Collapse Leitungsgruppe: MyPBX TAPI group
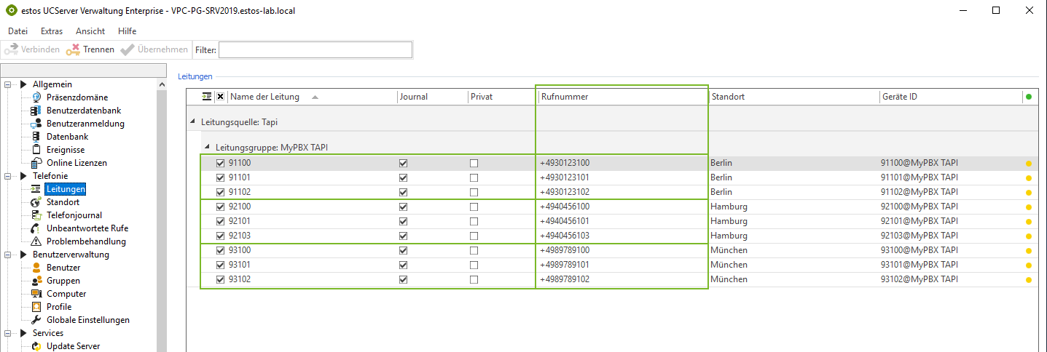 tap(207, 147)
